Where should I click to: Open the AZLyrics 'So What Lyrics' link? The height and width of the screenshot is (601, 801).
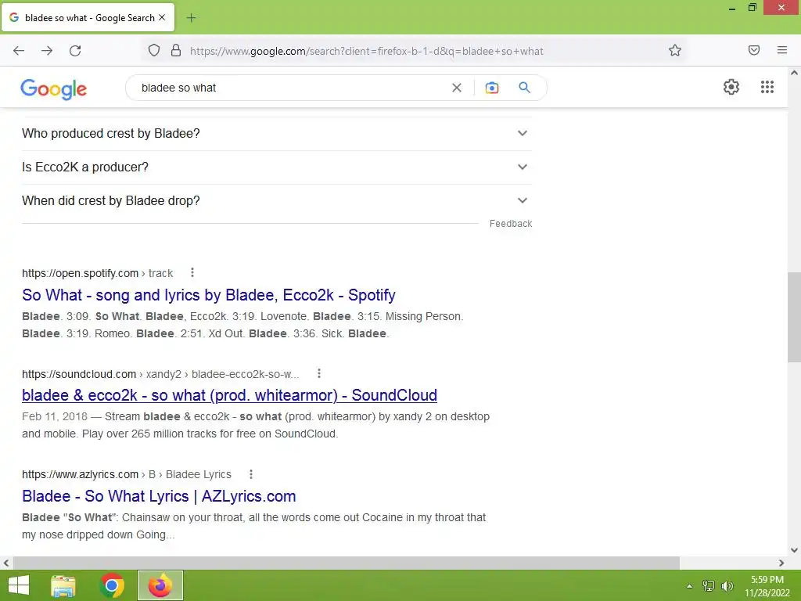click(159, 495)
